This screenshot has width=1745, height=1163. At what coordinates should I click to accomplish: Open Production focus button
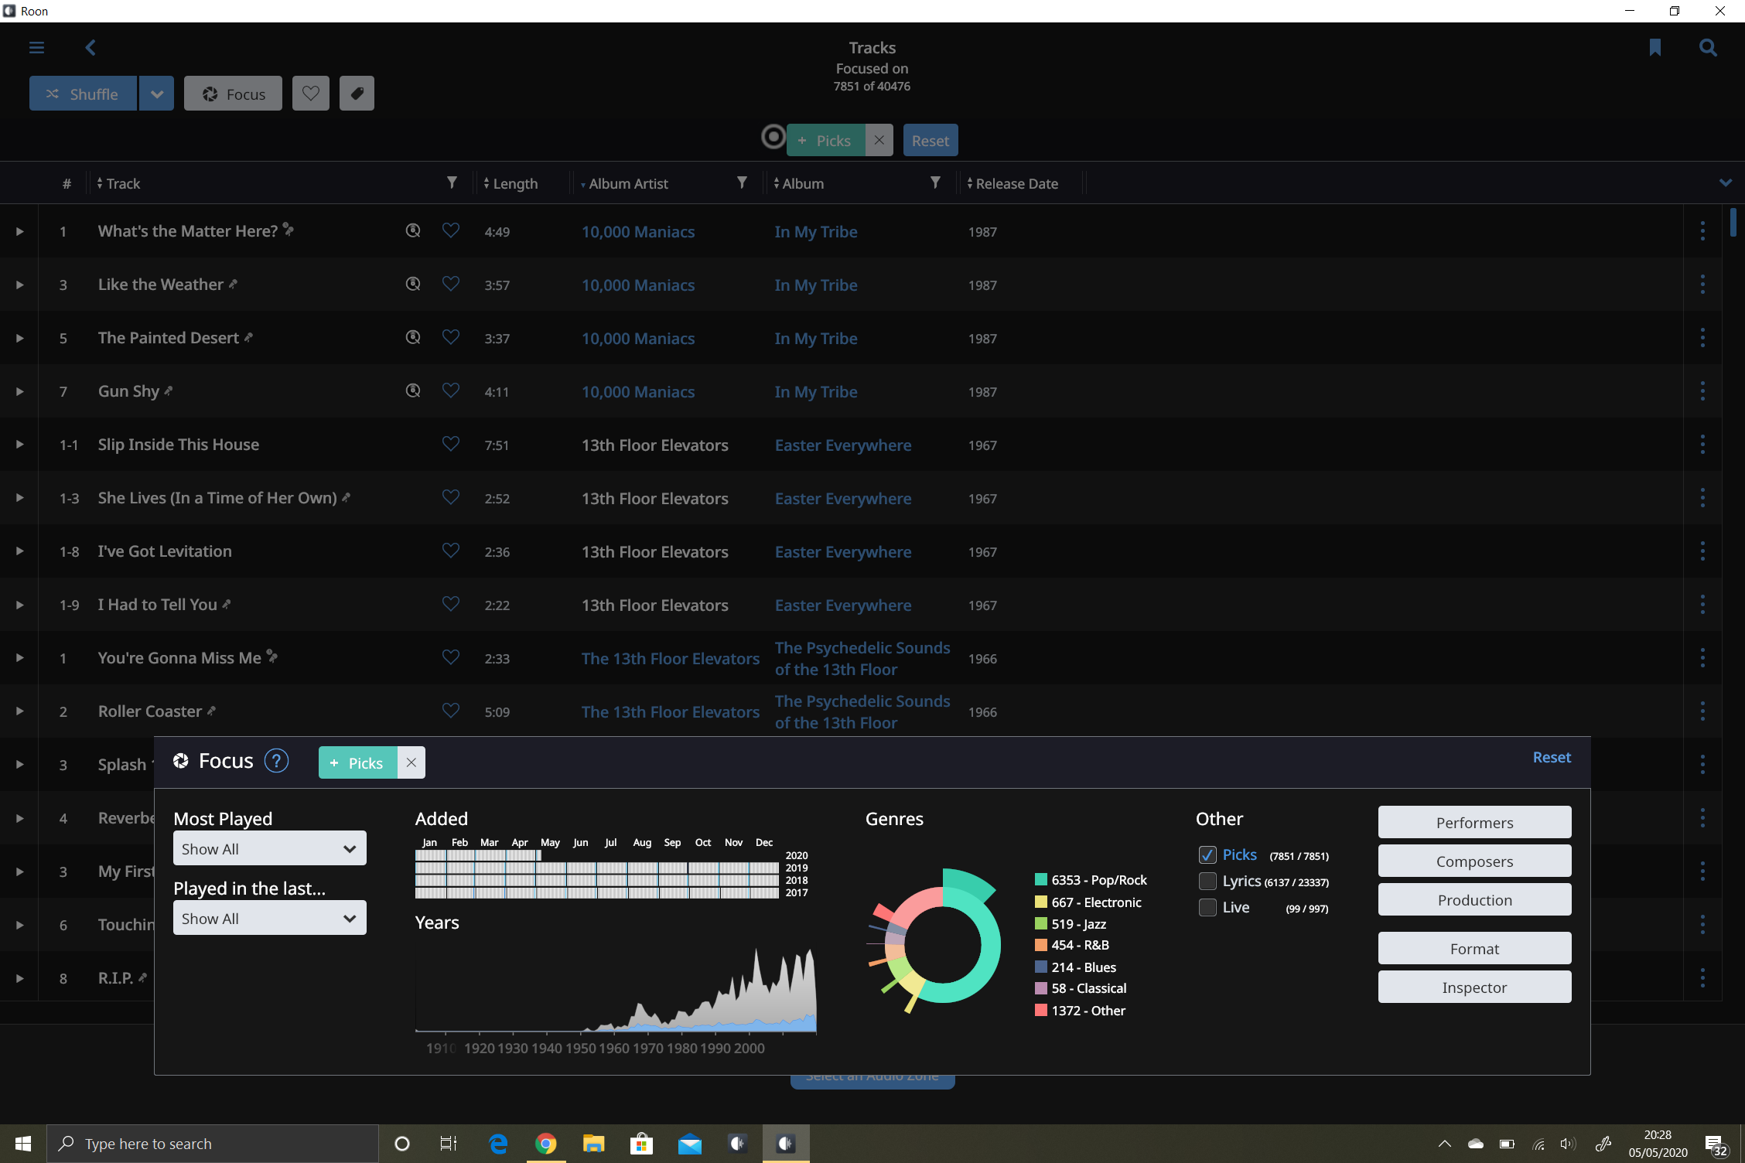(x=1474, y=899)
